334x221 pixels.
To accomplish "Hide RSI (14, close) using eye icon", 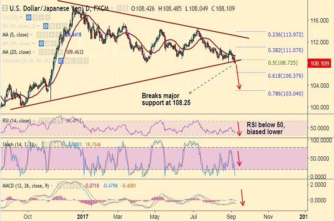I will click(41, 121).
